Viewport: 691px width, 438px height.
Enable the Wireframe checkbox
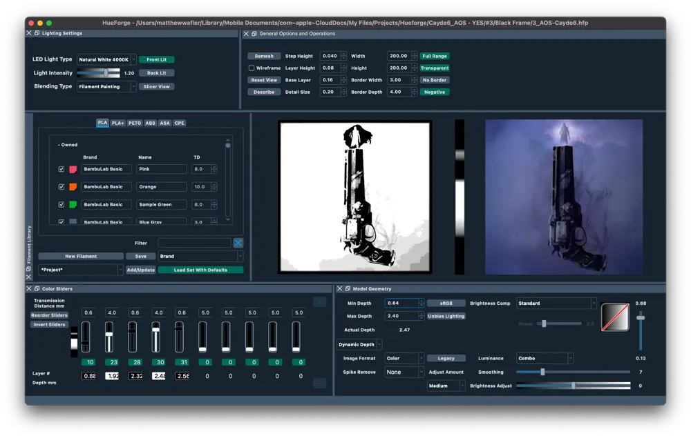[x=252, y=68]
